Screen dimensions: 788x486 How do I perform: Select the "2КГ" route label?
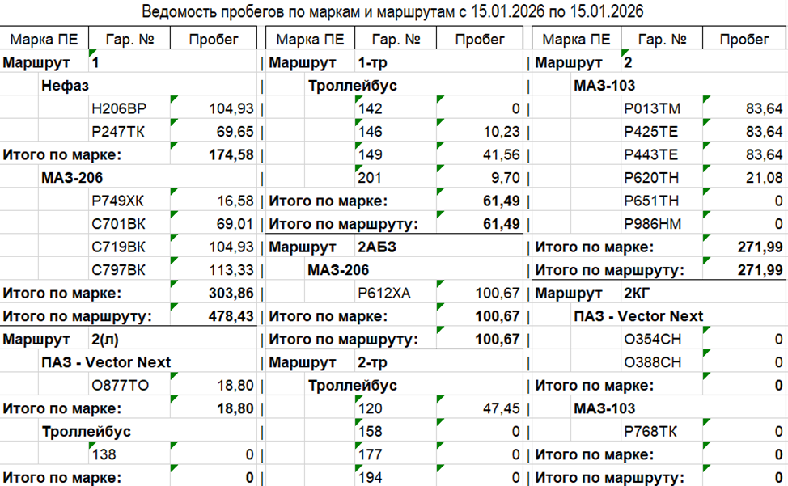click(636, 293)
